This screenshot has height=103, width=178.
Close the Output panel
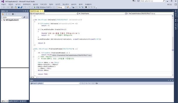tap(172, 80)
